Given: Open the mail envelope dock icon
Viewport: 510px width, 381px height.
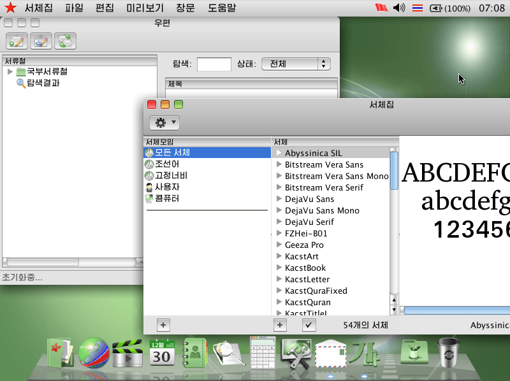Looking at the screenshot, I should pyautogui.click(x=330, y=354).
